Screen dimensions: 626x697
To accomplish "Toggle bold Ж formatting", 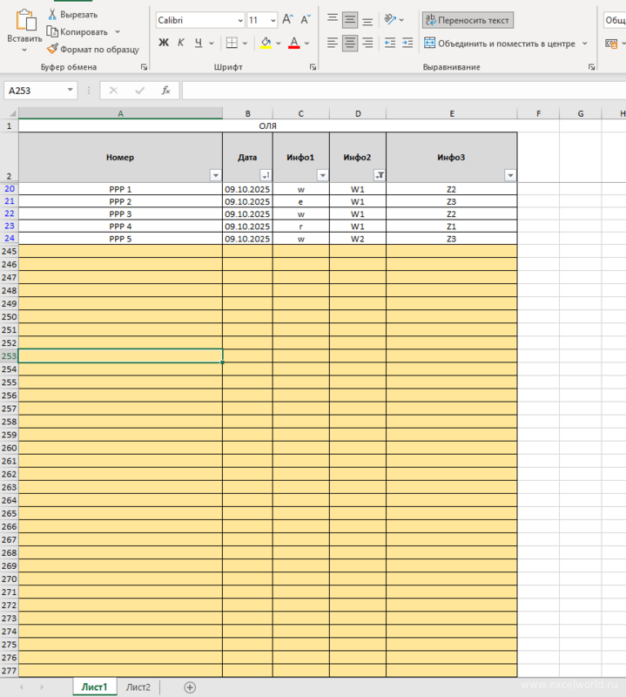I will (x=163, y=43).
